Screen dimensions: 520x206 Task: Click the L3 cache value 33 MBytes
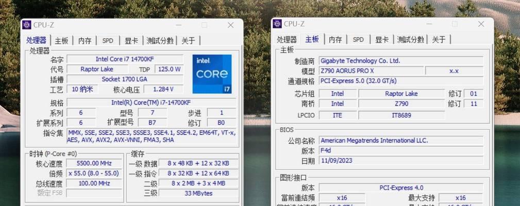[198, 193]
